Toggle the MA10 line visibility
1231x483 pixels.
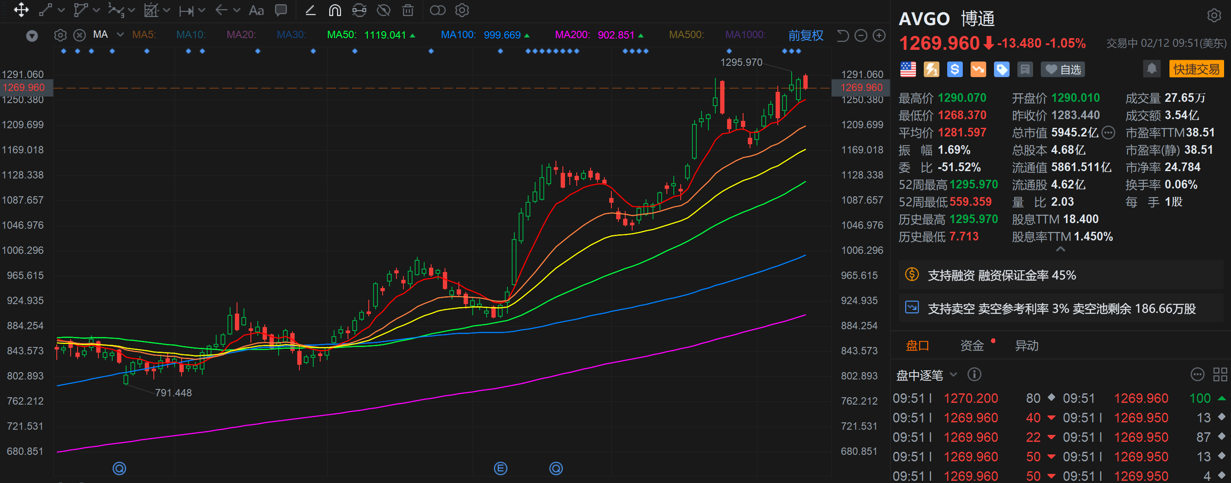point(191,35)
